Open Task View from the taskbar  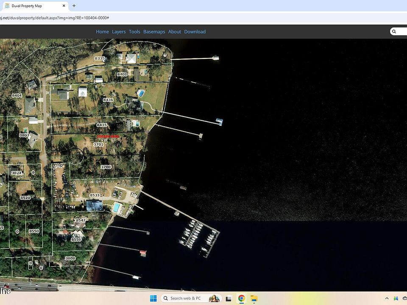pos(229,298)
